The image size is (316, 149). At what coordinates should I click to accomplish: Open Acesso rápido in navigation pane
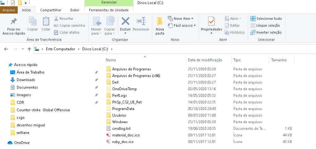click(23, 65)
